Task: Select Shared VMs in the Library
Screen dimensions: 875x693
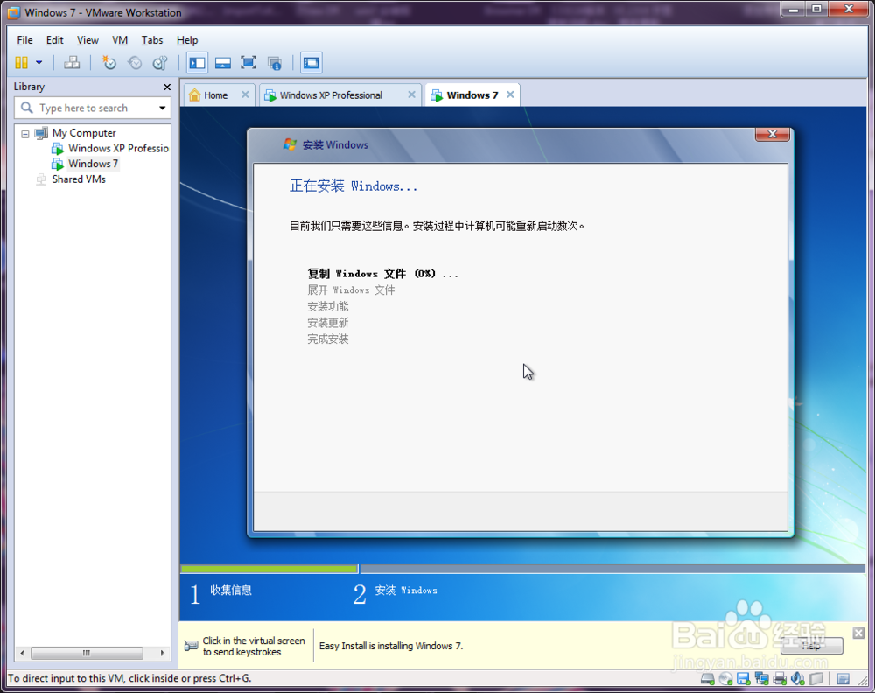Action: click(x=79, y=179)
